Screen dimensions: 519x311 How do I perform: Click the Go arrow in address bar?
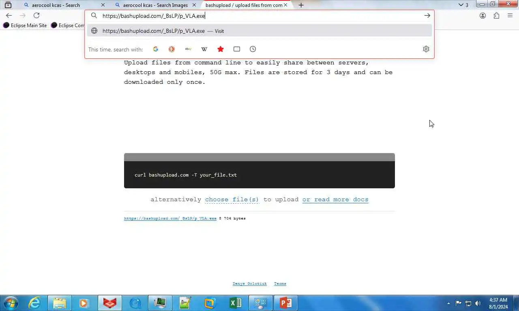(x=427, y=15)
